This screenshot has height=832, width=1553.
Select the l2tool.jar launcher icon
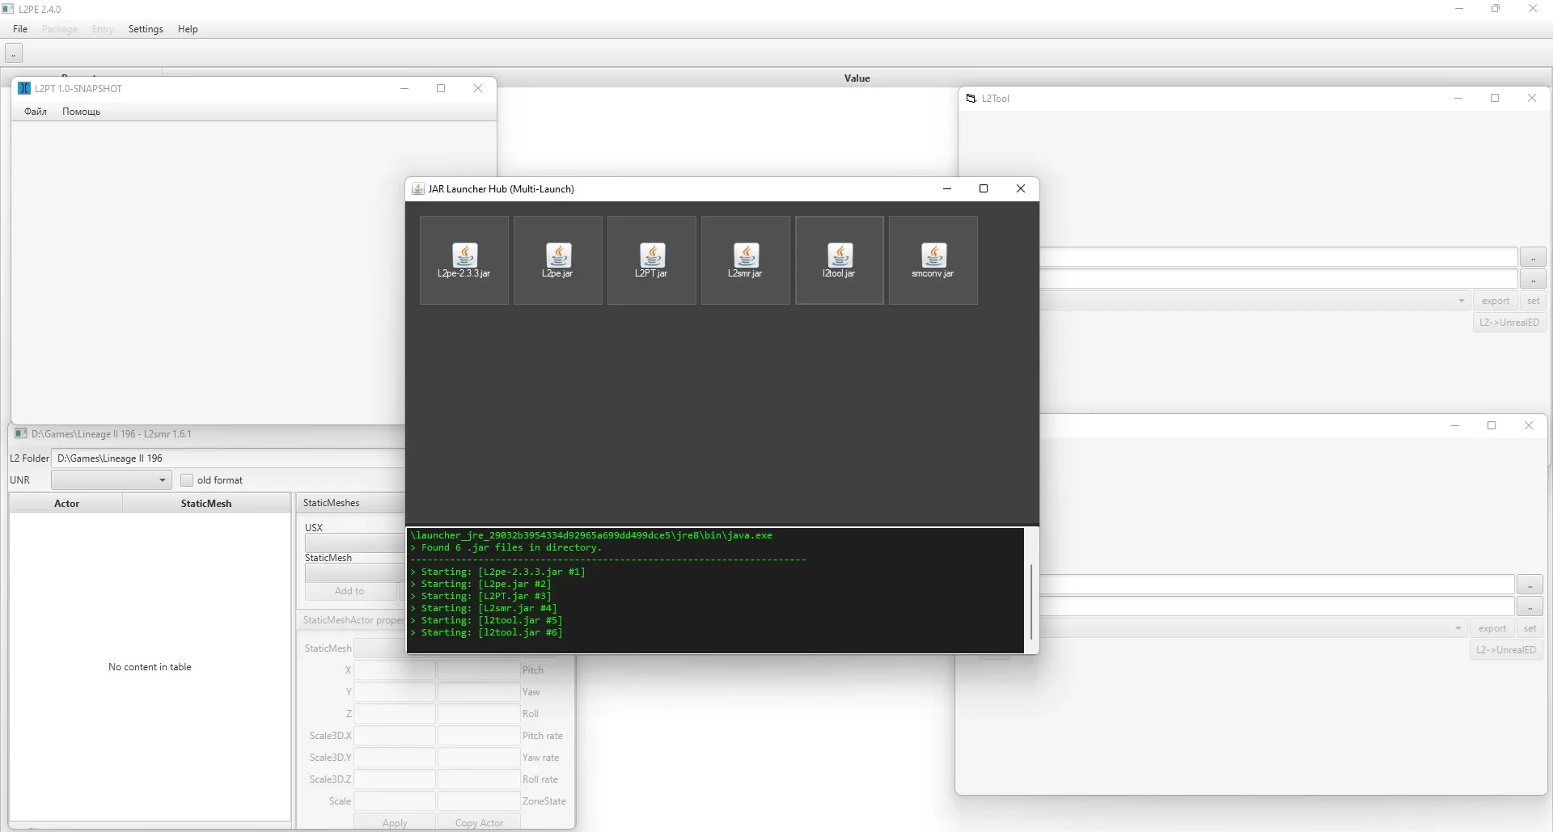[840, 260]
